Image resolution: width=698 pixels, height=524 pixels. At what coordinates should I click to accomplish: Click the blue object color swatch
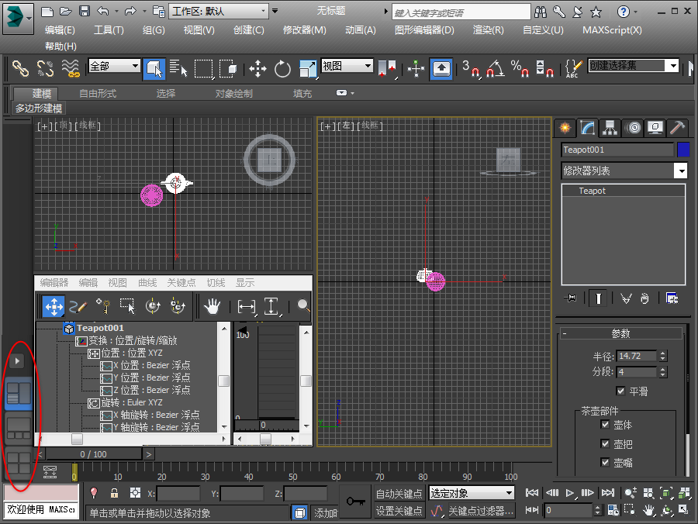point(683,150)
